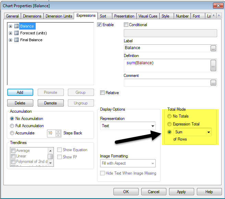Click the Group button
The width and height of the screenshot is (225, 199).
tap(81, 92)
